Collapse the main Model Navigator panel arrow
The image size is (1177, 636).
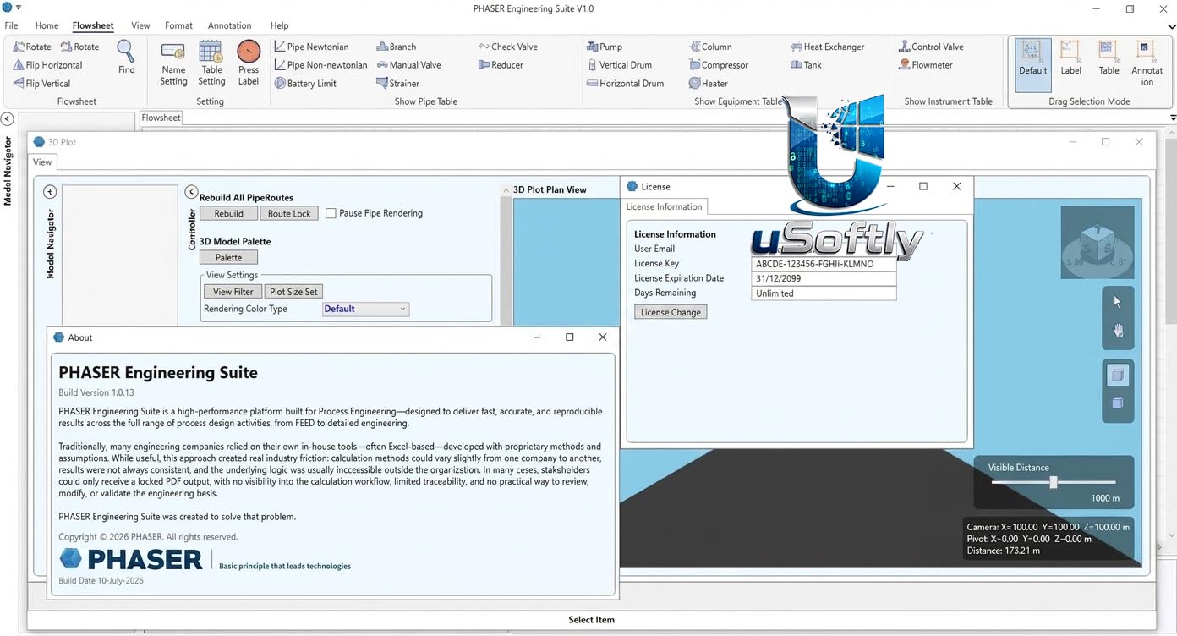click(7, 119)
